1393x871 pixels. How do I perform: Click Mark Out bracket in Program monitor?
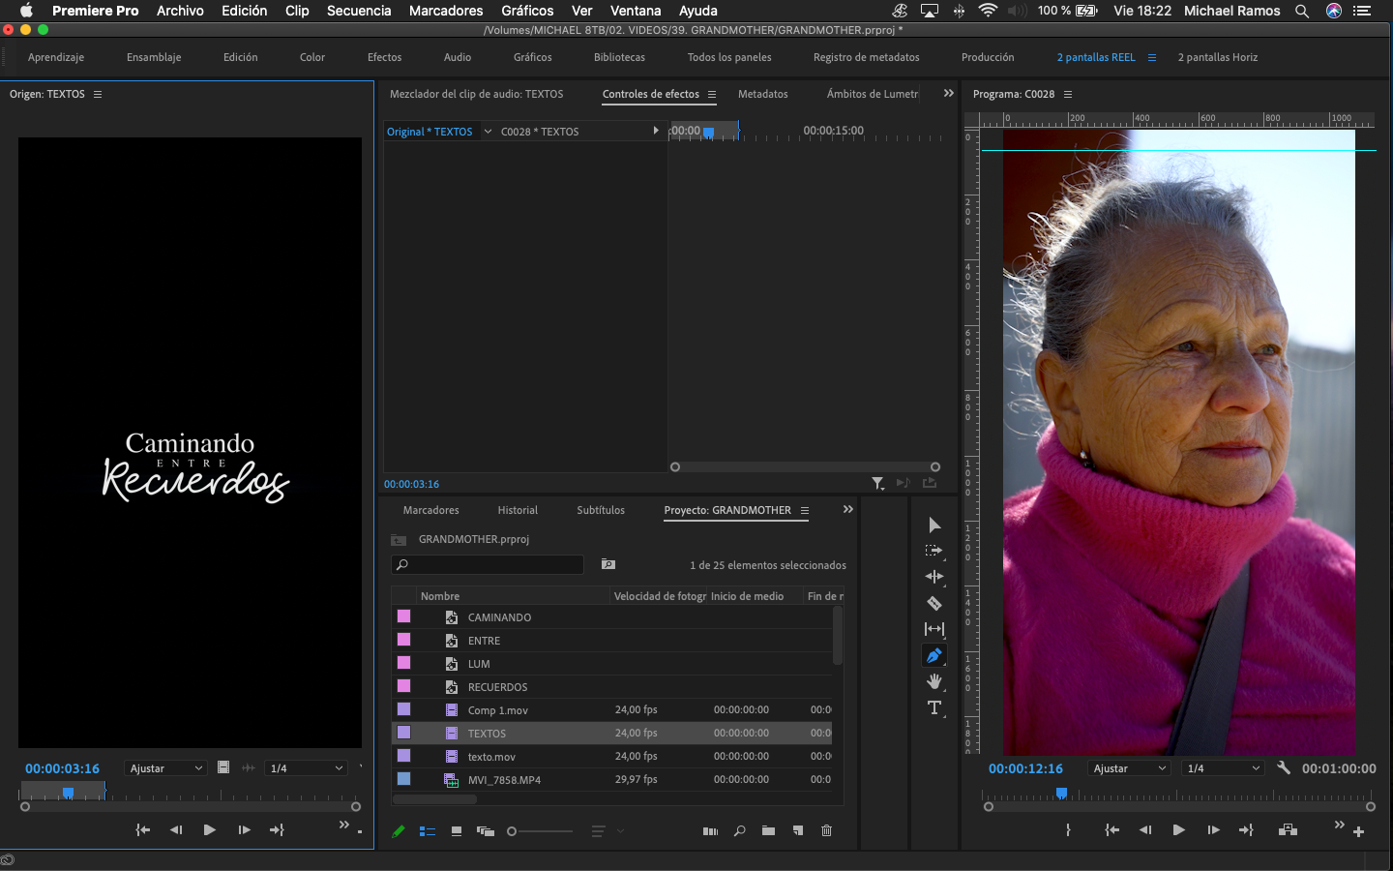click(x=1068, y=829)
